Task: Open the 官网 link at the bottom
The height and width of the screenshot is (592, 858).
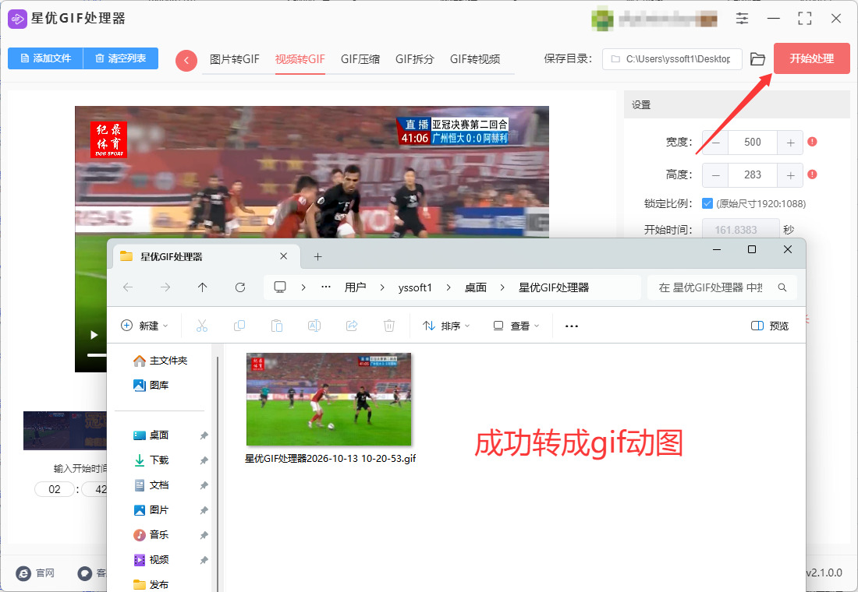Action: coord(36,573)
